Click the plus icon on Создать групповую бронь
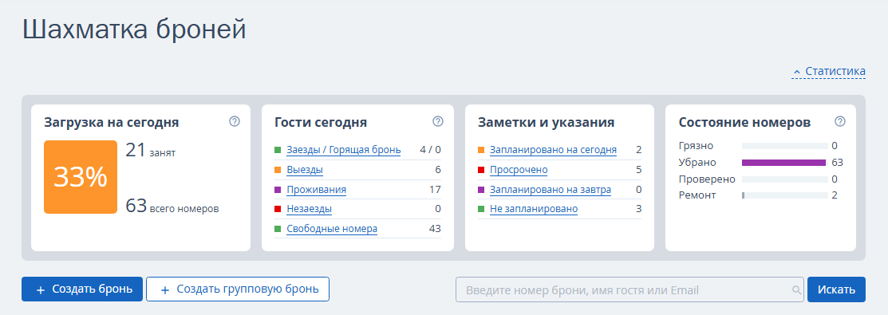This screenshot has width=888, height=315. (165, 290)
